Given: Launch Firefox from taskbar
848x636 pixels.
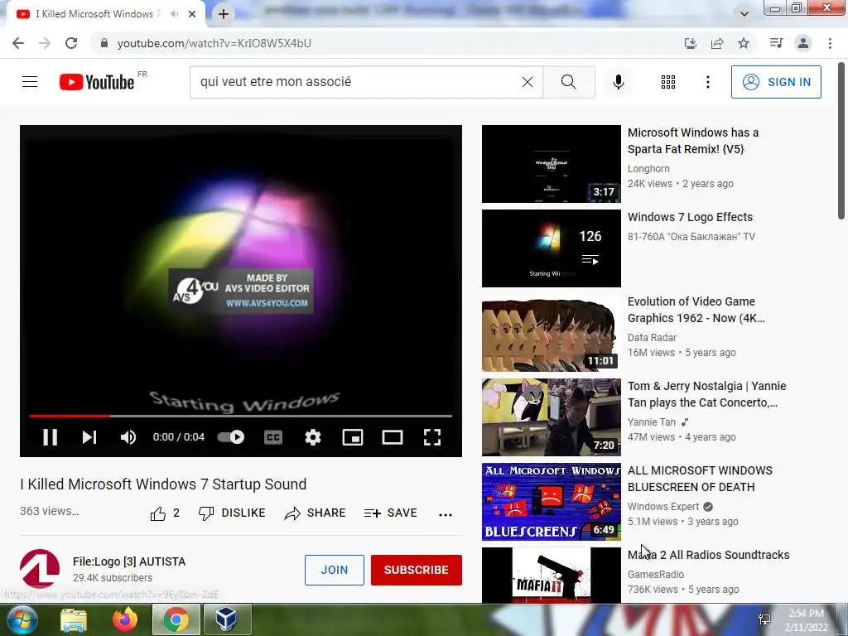Looking at the screenshot, I should pos(125,619).
